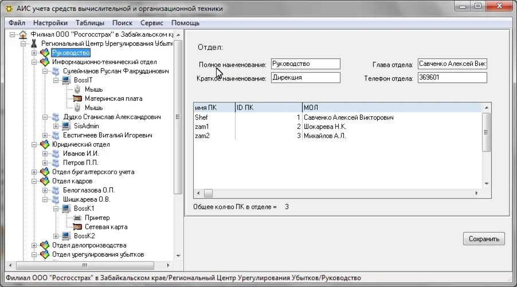Click the person icon of Евстигнеев Виталий Игоревич
Screen dimensions: 517x287
[56, 135]
